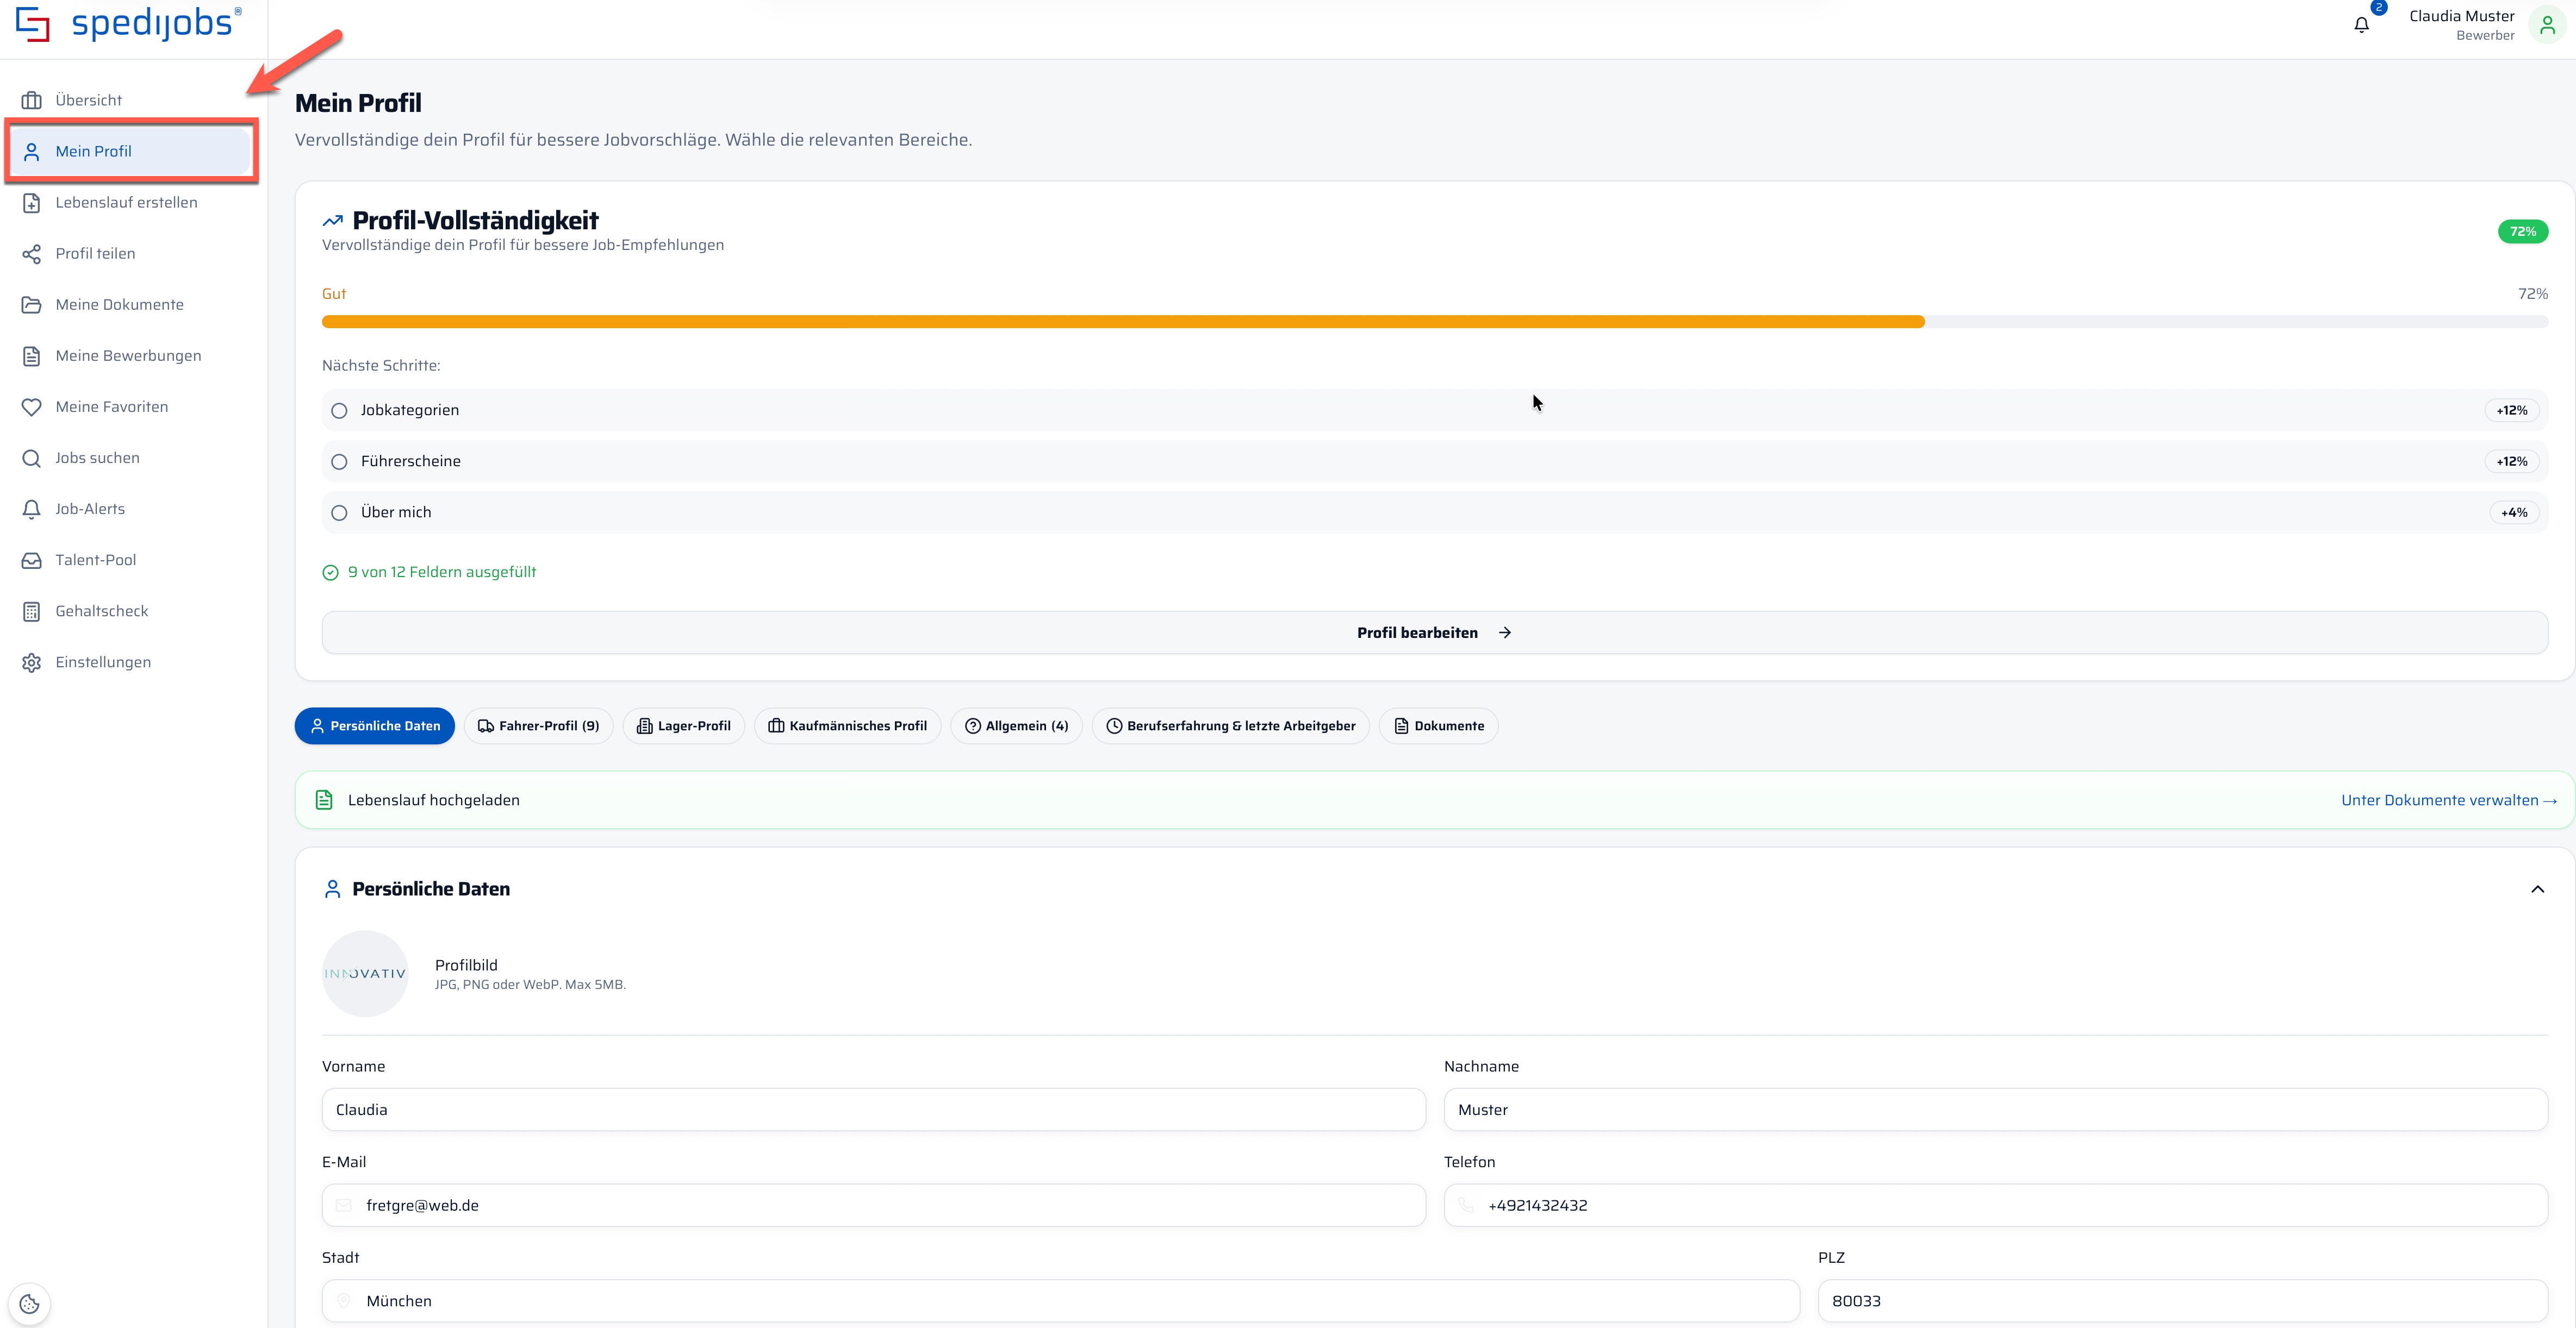Click the Lebenslauf erstellen file icon
2576x1328 pixels.
pyautogui.click(x=32, y=203)
